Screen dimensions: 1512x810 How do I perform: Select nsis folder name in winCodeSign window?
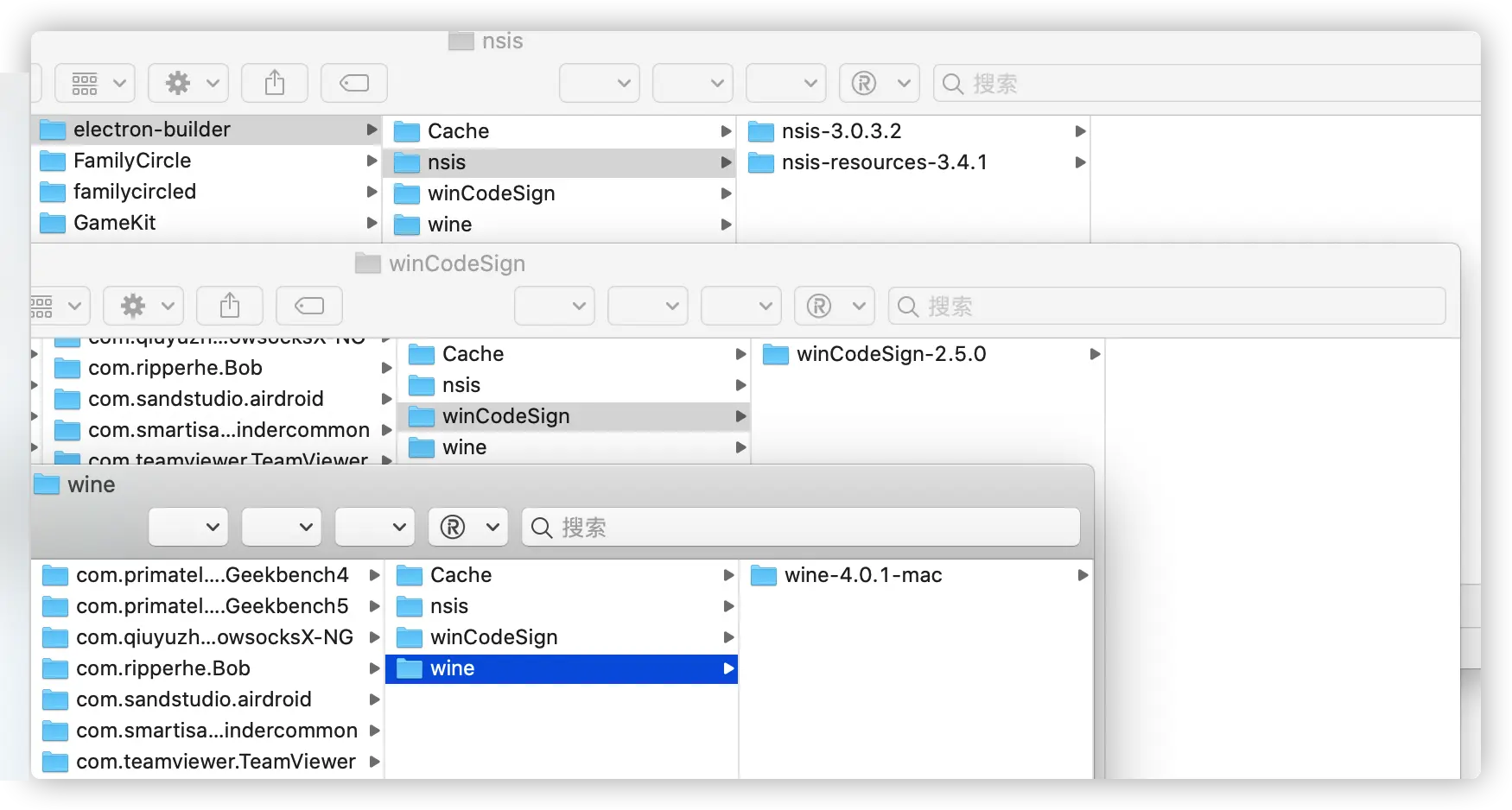pyautogui.click(x=461, y=385)
